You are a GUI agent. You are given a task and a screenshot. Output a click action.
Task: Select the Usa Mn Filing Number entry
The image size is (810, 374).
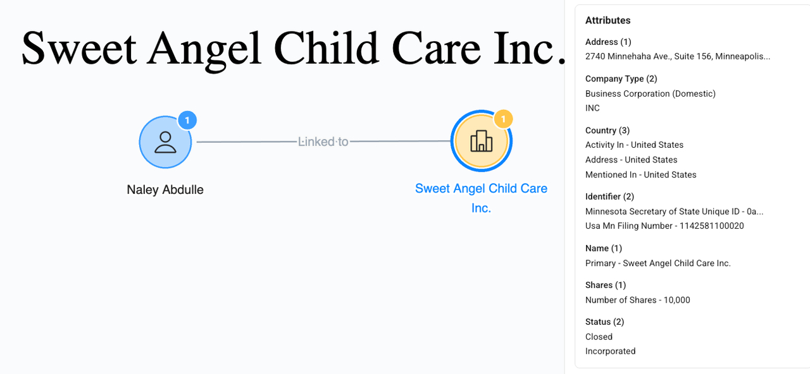coord(664,226)
